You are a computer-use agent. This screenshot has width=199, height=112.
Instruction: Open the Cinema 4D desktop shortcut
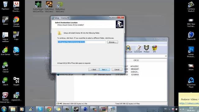[x=191, y=36]
